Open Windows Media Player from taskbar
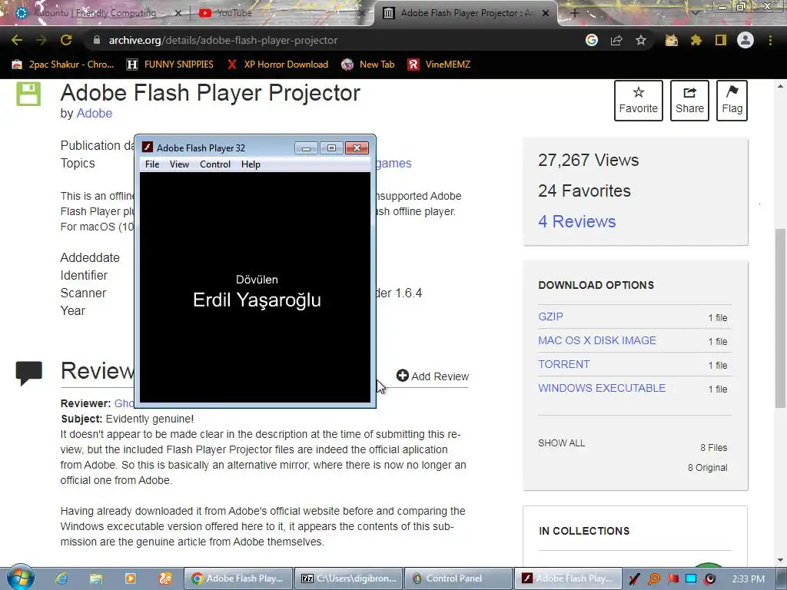 (130, 578)
